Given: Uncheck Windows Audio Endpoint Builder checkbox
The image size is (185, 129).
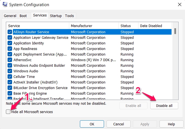Looking at the screenshot, I should (x=10, y=65).
